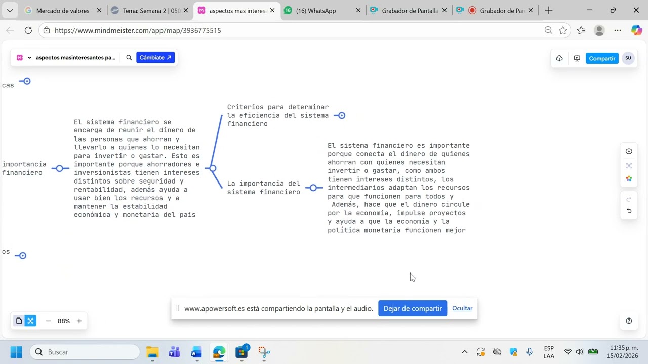Click the address bar zoom magnifier icon
This screenshot has width=648, height=364.
548,30
